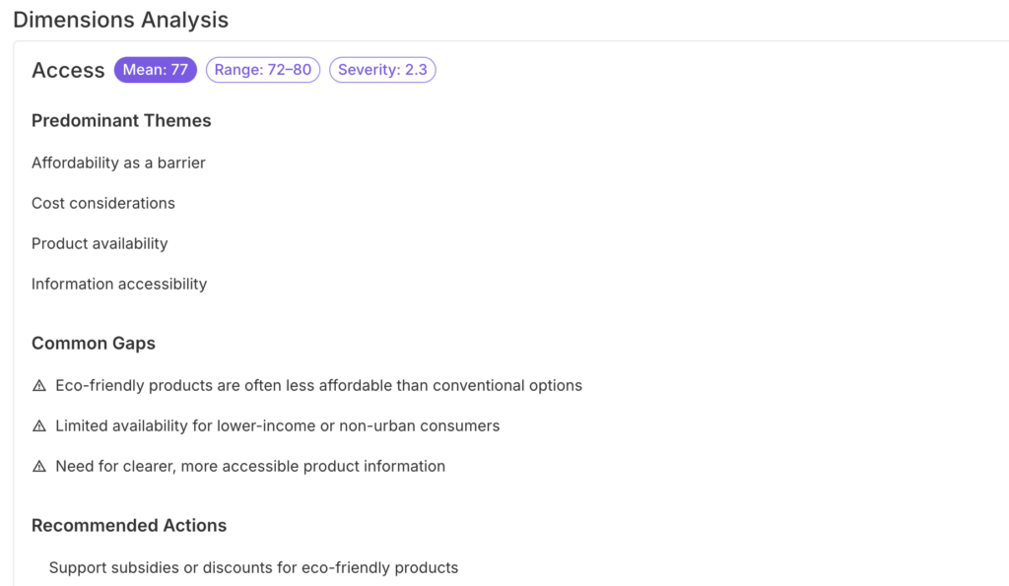Click the Affordability as a barrier theme
The image size is (1009, 586).
tap(118, 163)
